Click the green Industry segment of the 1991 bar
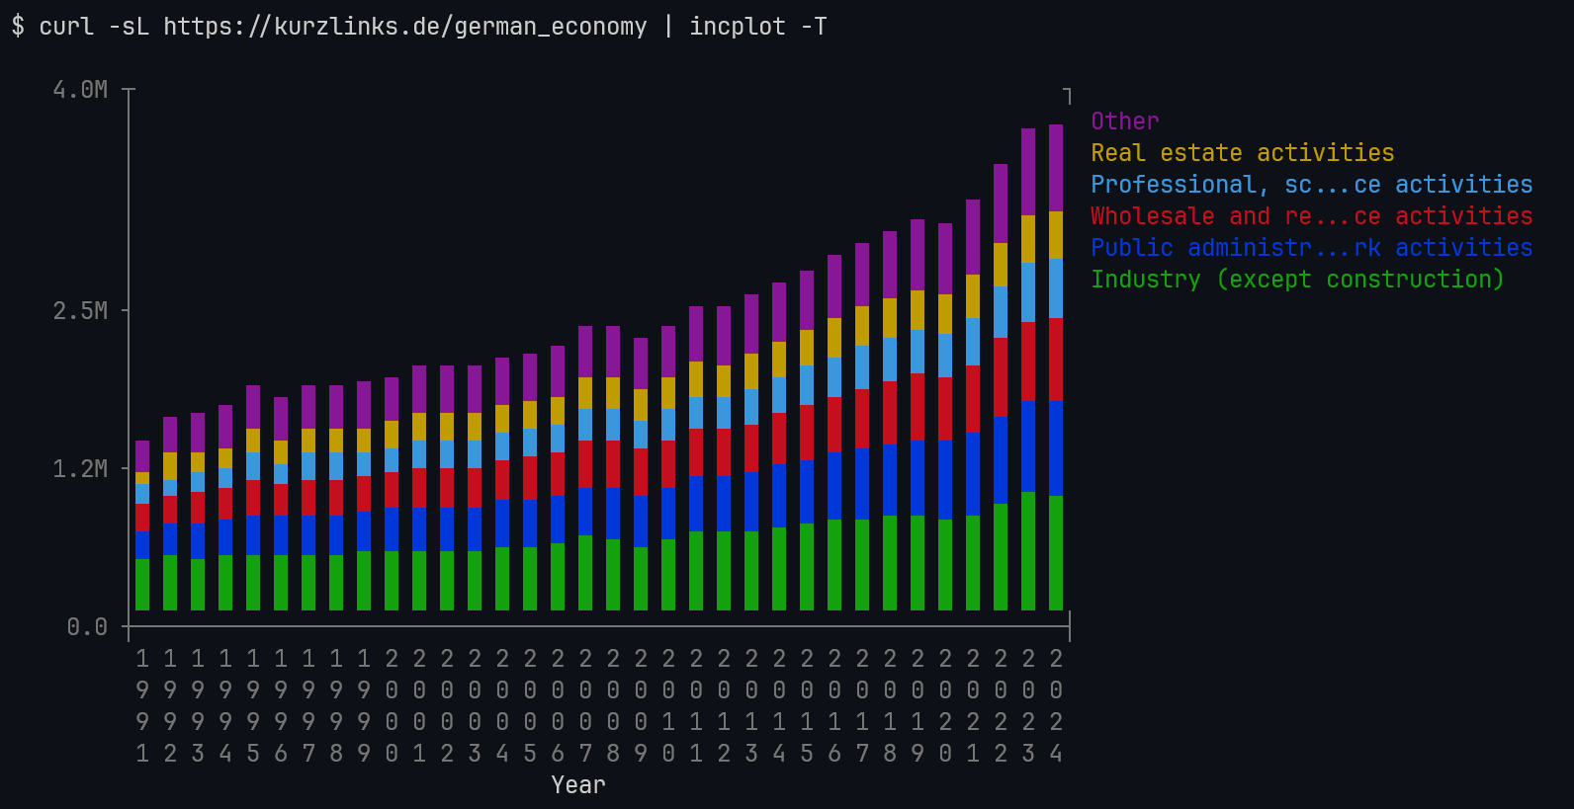The width and height of the screenshot is (1574, 809). click(x=142, y=584)
